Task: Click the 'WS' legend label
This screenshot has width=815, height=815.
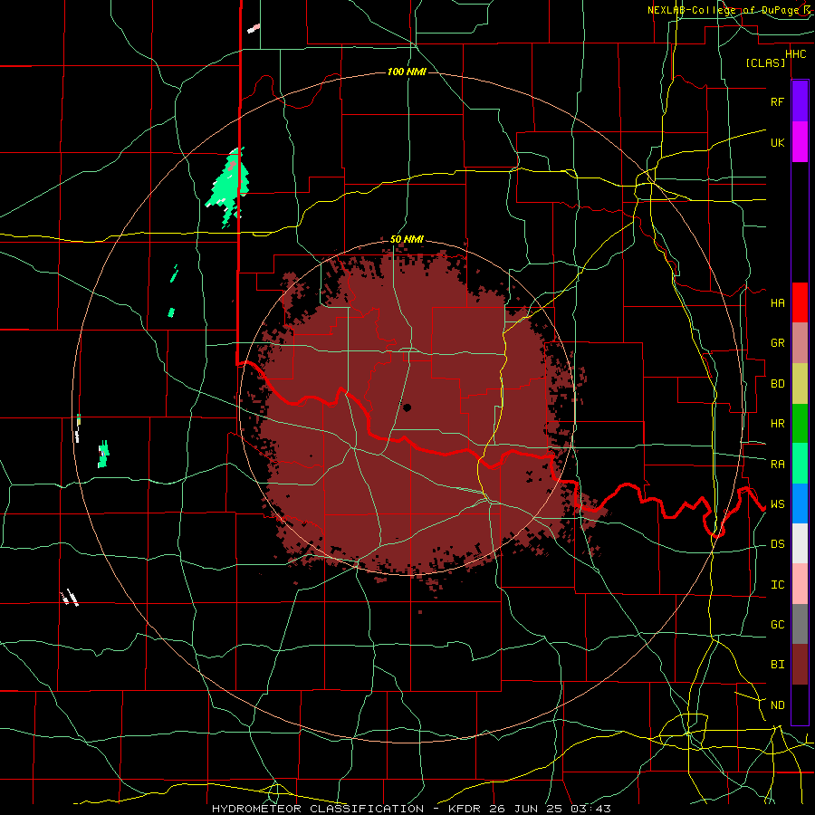Action: point(777,503)
